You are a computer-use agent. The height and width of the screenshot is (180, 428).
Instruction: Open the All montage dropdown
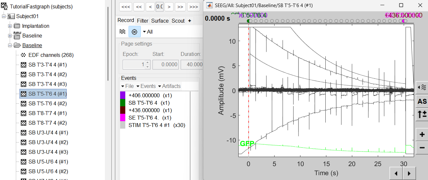click(x=148, y=32)
